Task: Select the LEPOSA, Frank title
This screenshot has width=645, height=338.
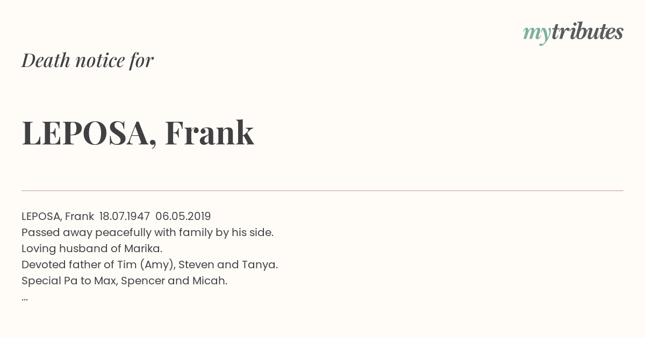Action: (x=138, y=133)
